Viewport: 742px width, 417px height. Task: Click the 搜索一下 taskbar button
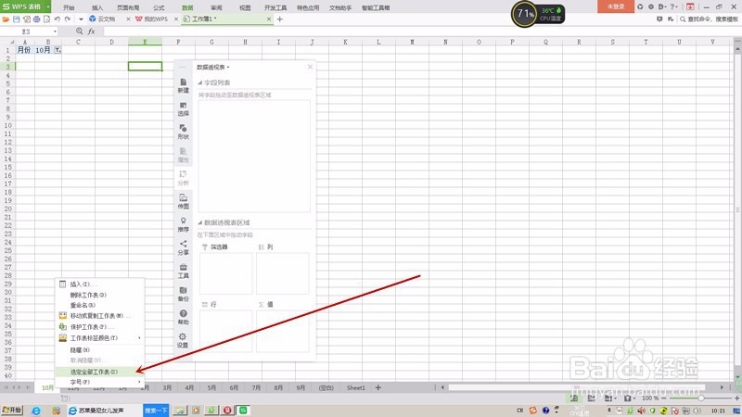pyautogui.click(x=156, y=411)
